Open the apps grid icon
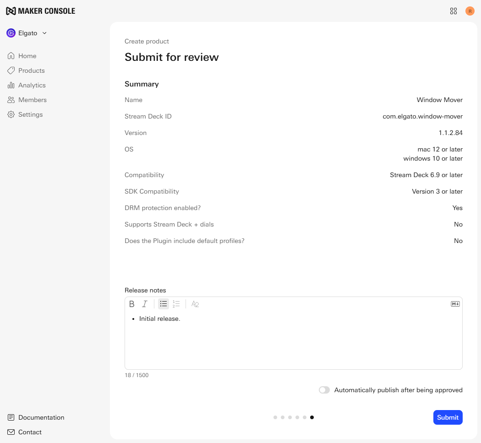Viewport: 481px width, 443px height. 454,11
